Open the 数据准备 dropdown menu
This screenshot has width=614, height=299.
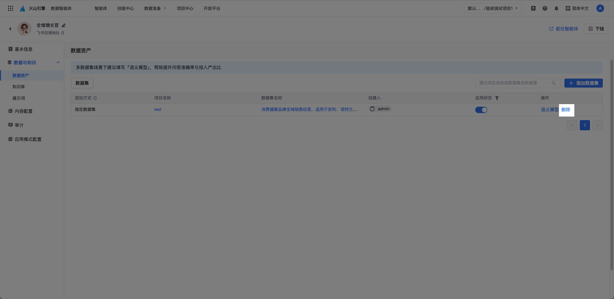click(x=155, y=8)
